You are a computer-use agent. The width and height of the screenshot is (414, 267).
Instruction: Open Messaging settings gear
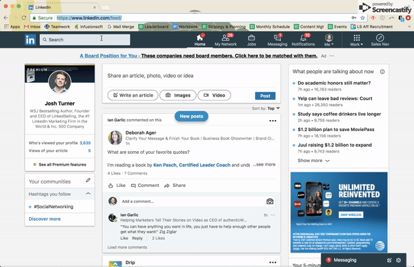click(x=398, y=260)
